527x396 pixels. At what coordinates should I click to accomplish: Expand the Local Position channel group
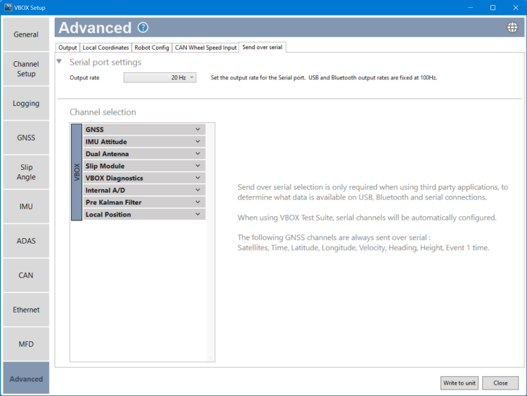point(144,214)
